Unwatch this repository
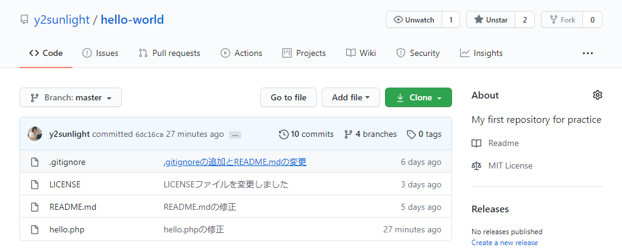 click(x=415, y=19)
